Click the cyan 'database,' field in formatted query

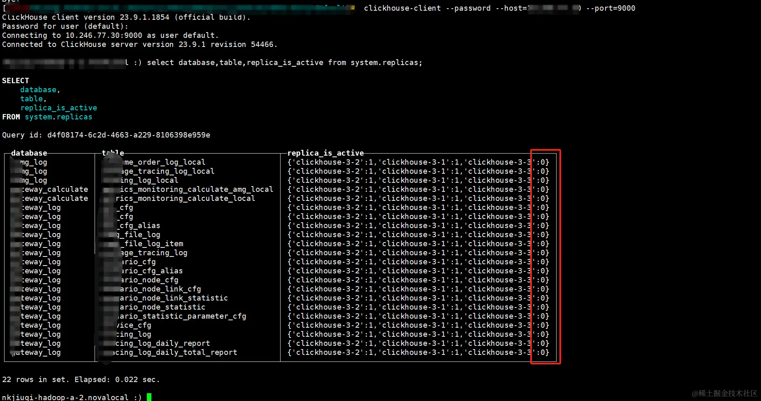[40, 90]
